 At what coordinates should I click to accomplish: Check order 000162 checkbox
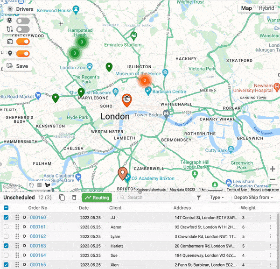(6, 236)
